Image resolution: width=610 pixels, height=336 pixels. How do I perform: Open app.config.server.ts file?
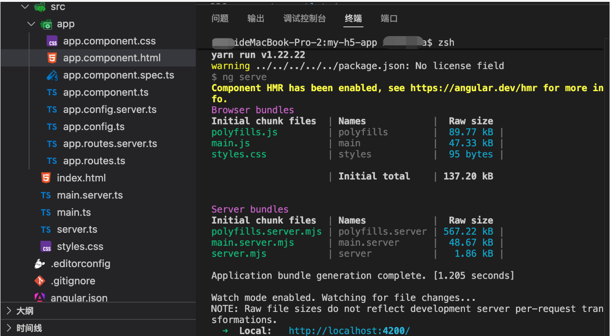pos(110,109)
